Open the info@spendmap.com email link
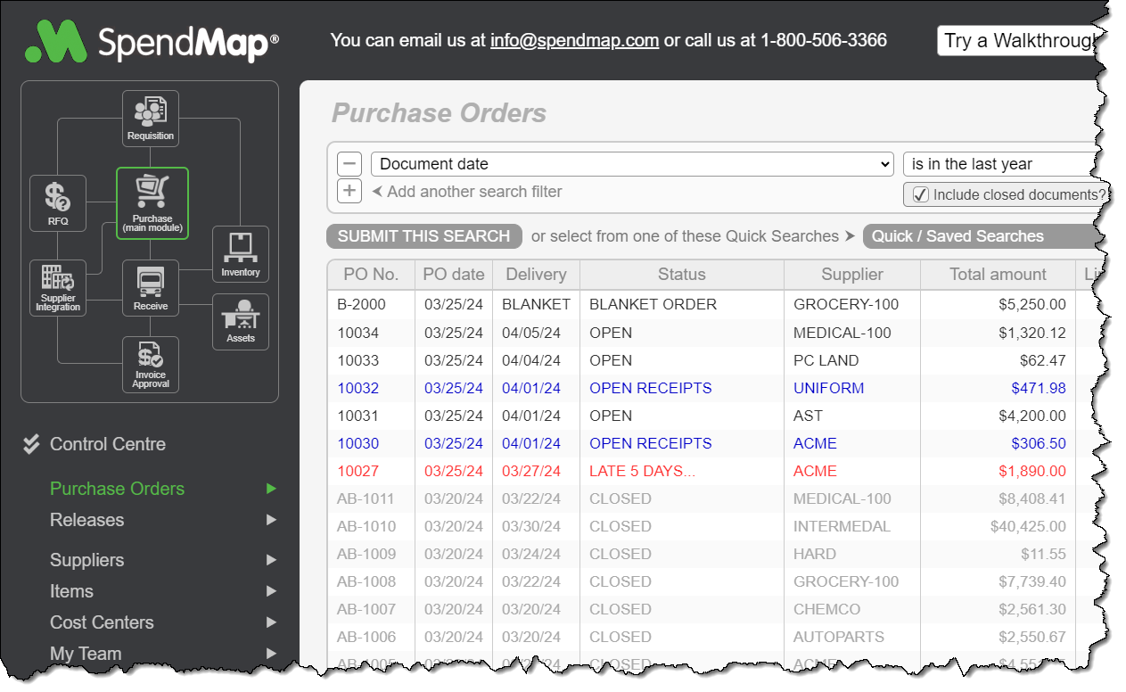 574,40
